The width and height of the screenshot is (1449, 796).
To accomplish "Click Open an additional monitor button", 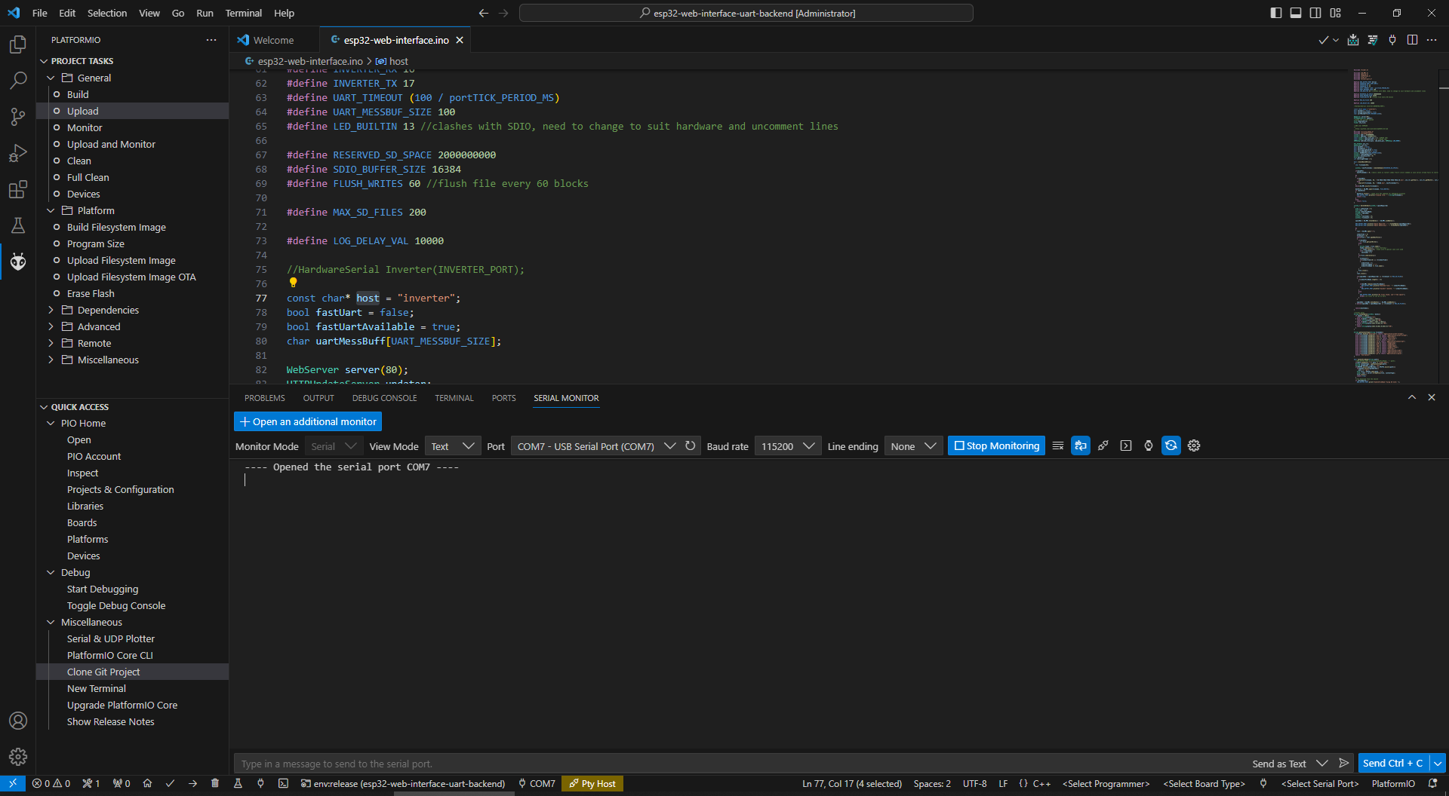I will click(308, 422).
